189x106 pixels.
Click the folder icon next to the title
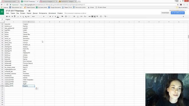30,11
